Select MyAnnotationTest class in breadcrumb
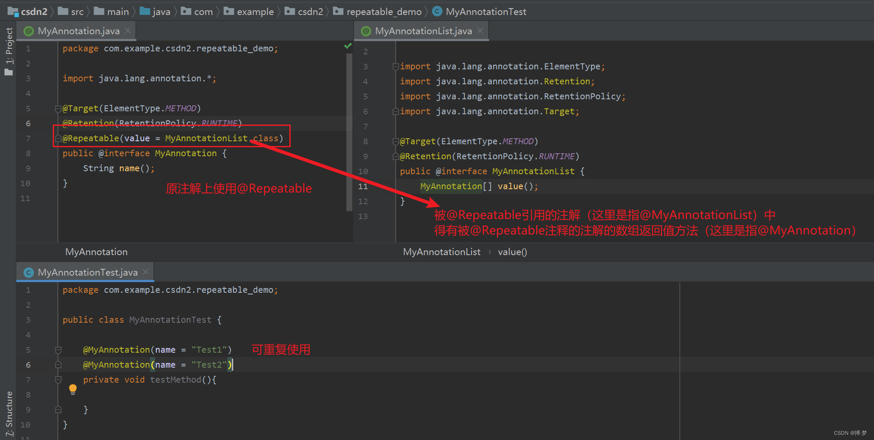 479,12
